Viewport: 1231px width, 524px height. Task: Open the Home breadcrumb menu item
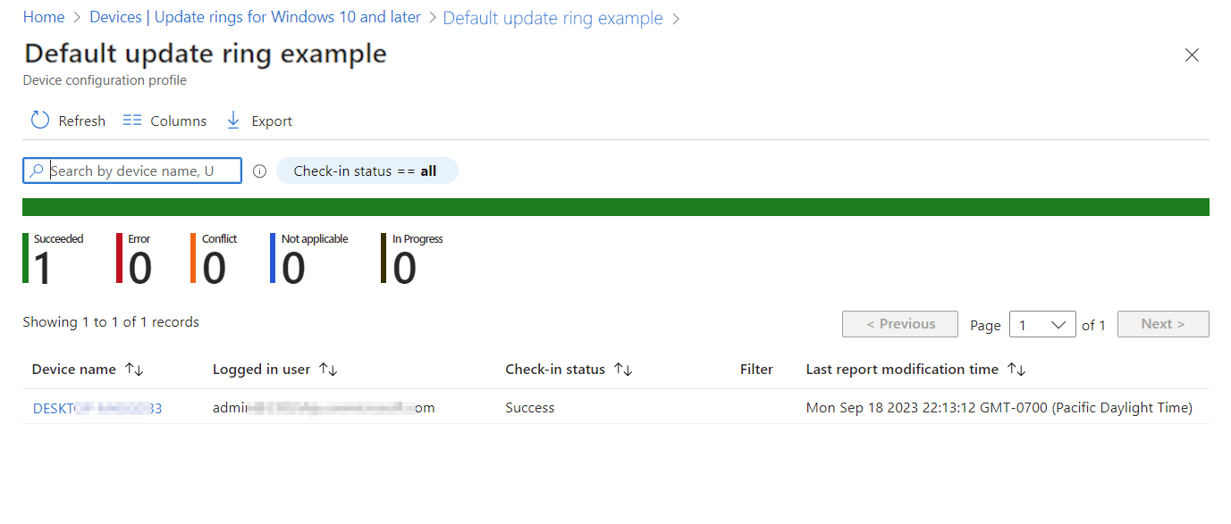43,16
